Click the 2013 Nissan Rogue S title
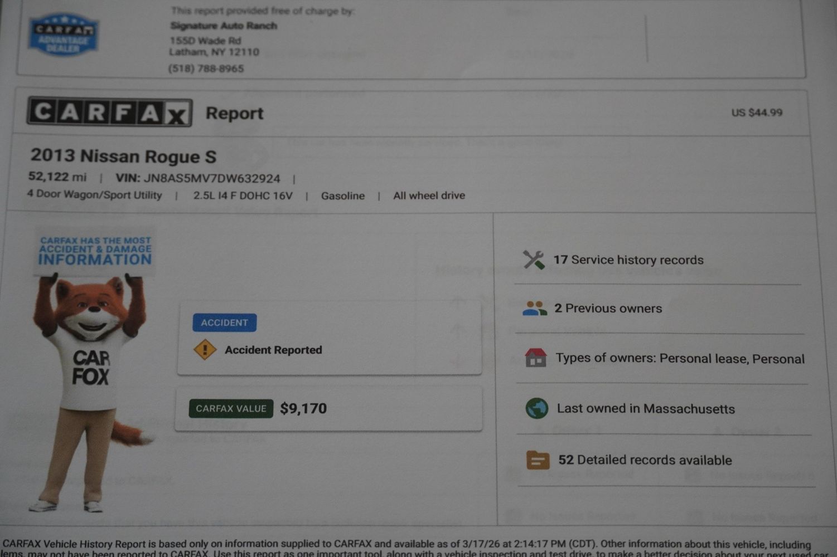 (x=123, y=157)
